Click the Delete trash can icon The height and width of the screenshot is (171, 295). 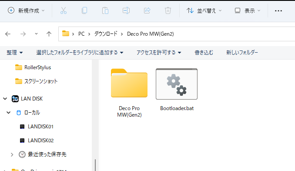pyautogui.click(x=168, y=10)
